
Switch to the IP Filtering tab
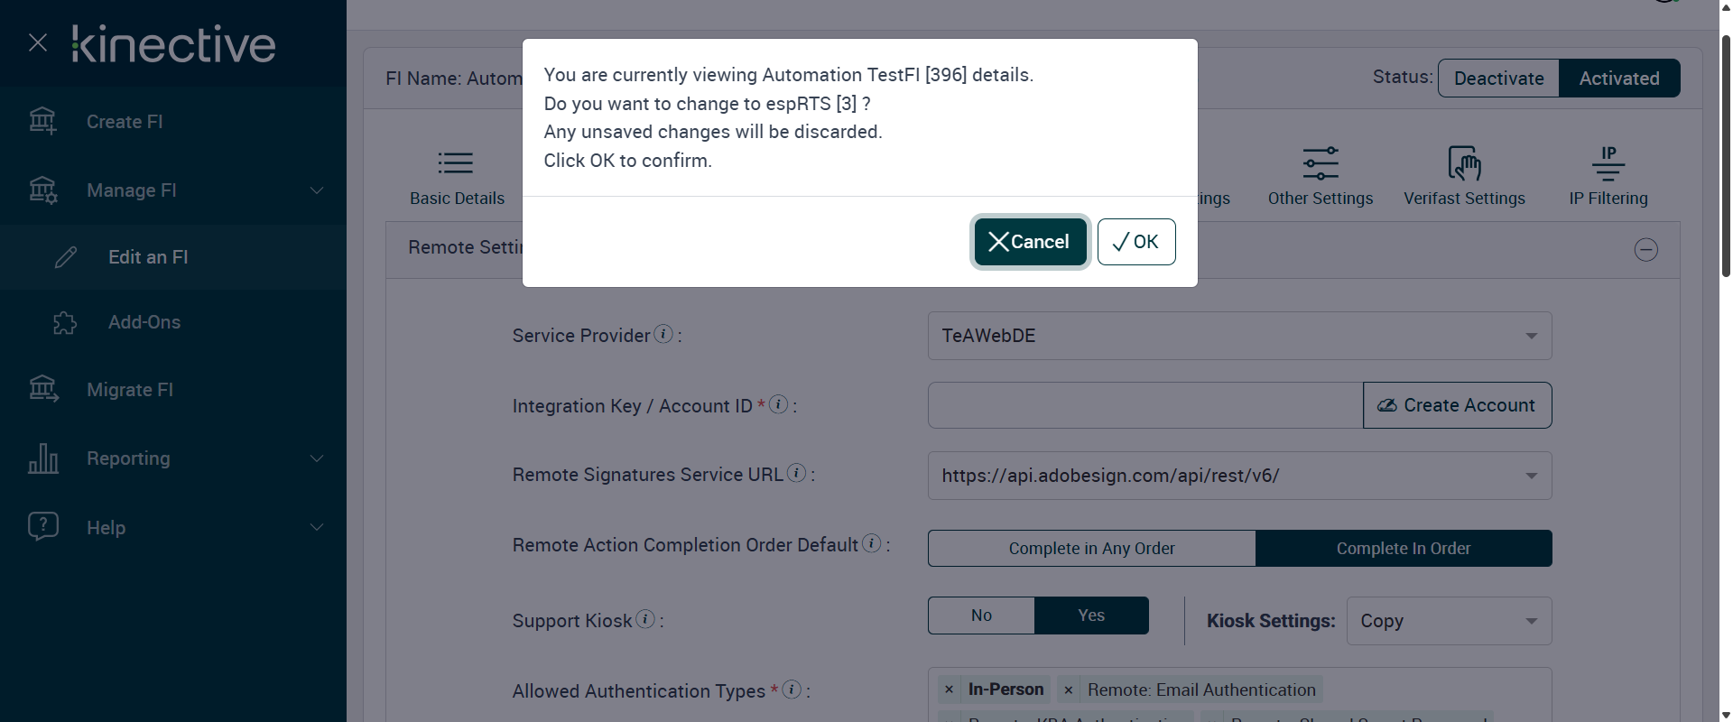pos(1608,176)
